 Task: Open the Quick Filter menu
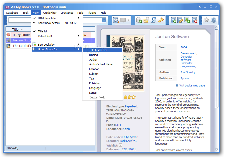tap(50, 13)
